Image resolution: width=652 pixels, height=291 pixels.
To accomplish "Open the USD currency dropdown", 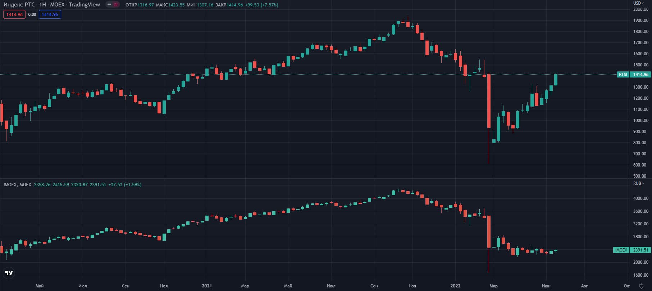I will (639, 3).
